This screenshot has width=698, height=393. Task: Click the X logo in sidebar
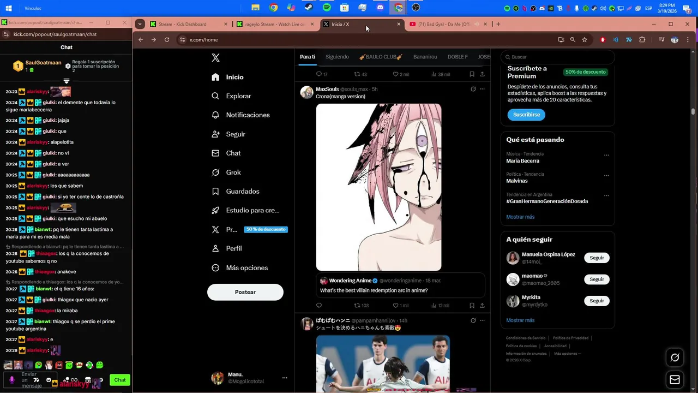215,58
